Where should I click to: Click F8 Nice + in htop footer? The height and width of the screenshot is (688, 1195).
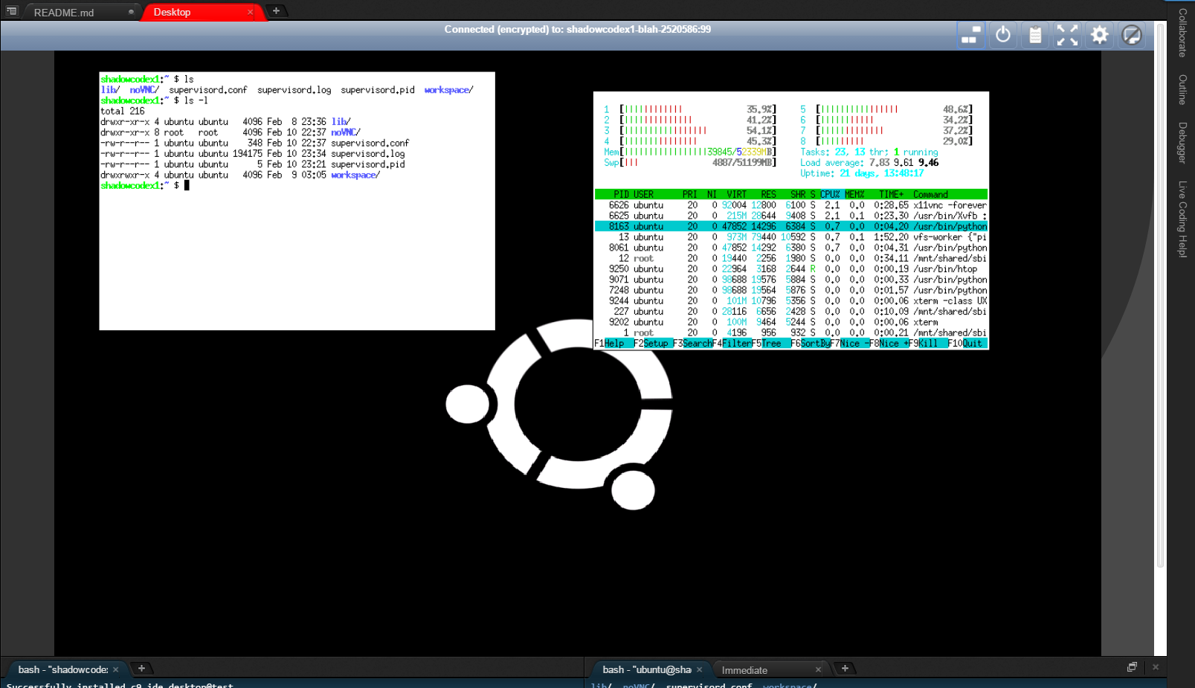coord(889,344)
